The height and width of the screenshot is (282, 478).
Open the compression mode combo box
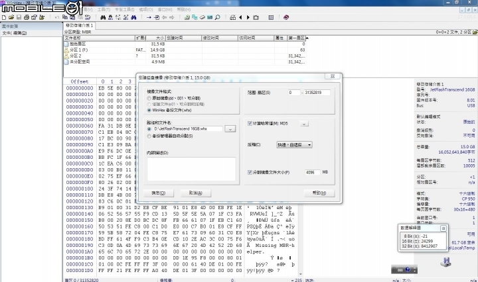[x=294, y=145]
